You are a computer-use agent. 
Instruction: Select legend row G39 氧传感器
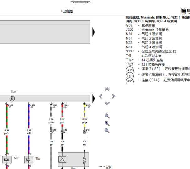coord(140,25)
